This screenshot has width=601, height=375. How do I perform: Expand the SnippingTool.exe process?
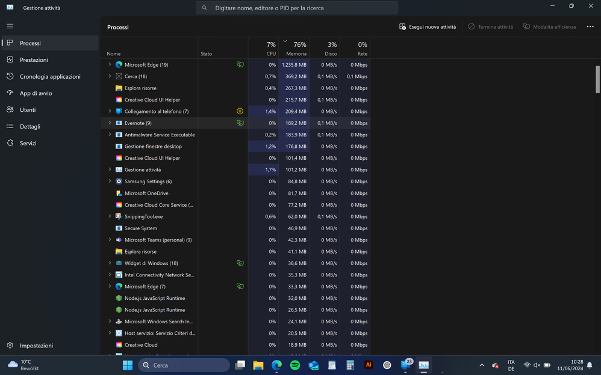(110, 216)
